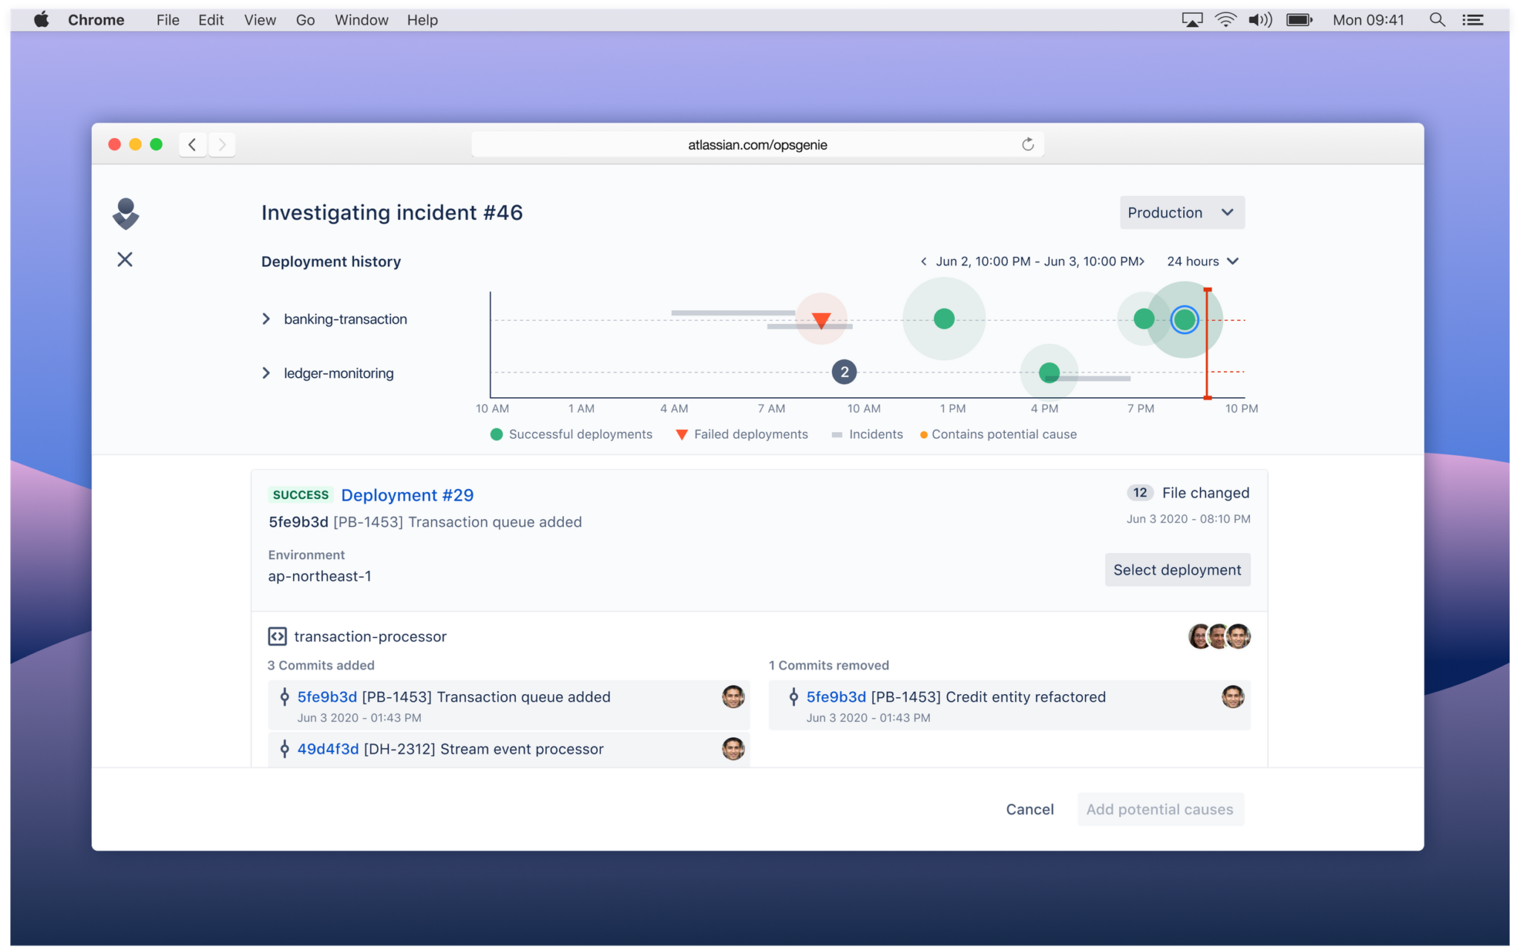Click the browser address bar
This screenshot has height=951, width=1520.
[757, 144]
